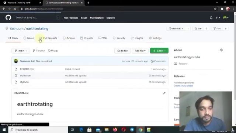
Task: Open the style.css file
Action: pyautogui.click(x=24, y=82)
